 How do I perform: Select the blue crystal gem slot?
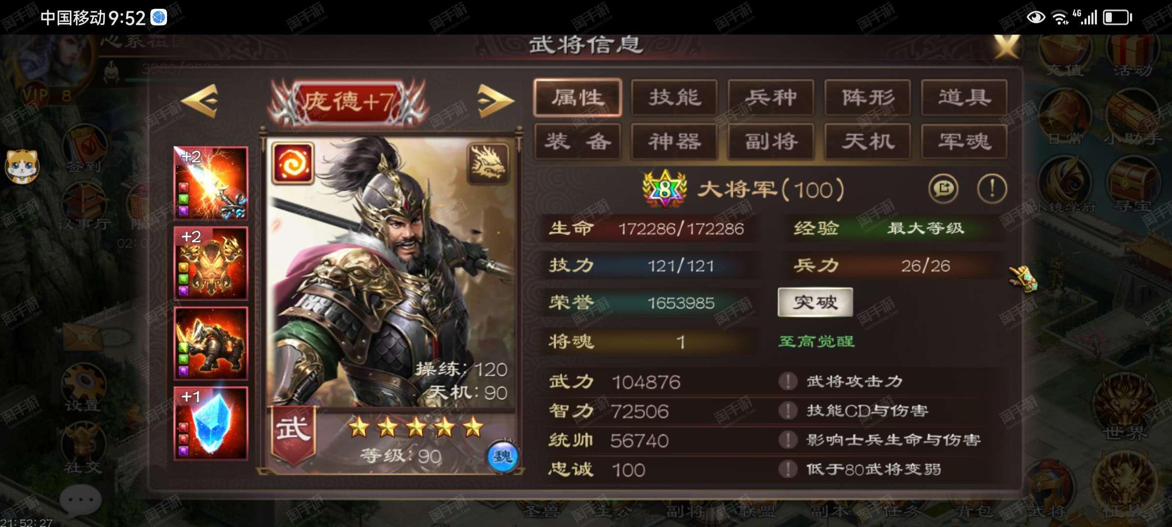click(211, 423)
